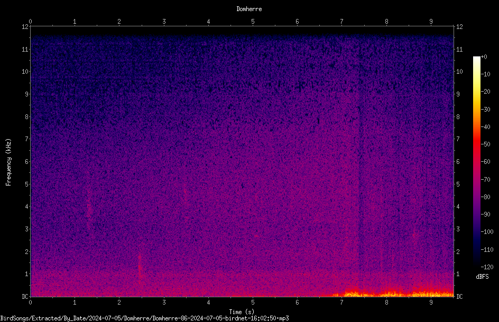This screenshot has height=322, width=499.
Task: Click the -70 colorbar label
Action: coord(485,180)
